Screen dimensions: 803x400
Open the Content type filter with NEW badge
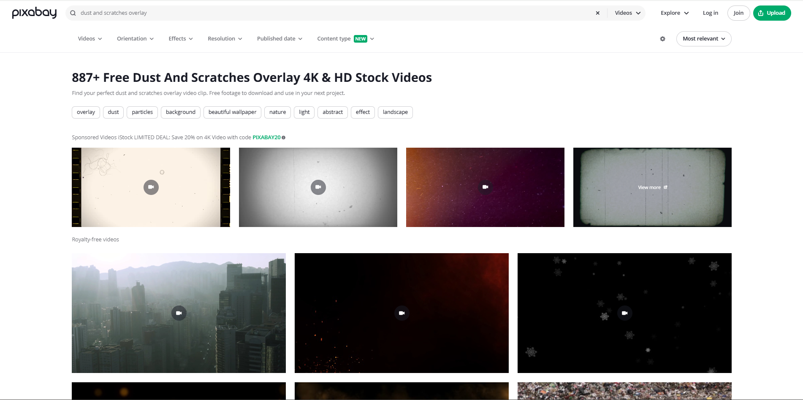click(x=345, y=38)
